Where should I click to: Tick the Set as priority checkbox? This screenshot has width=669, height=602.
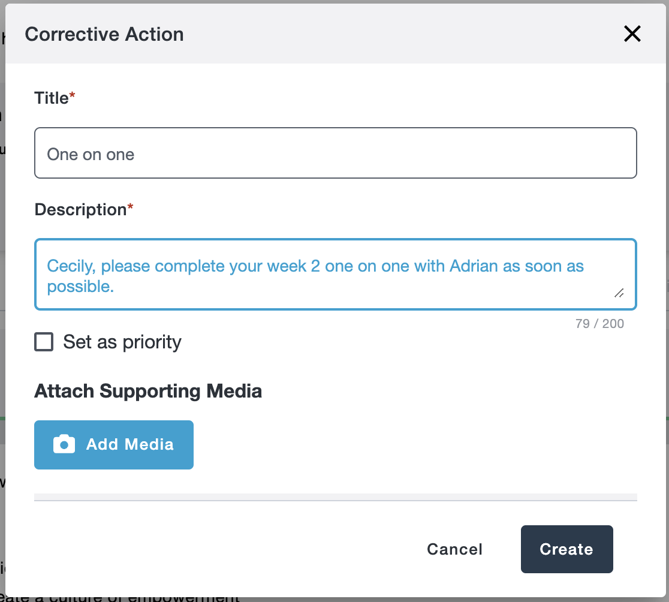pos(44,342)
